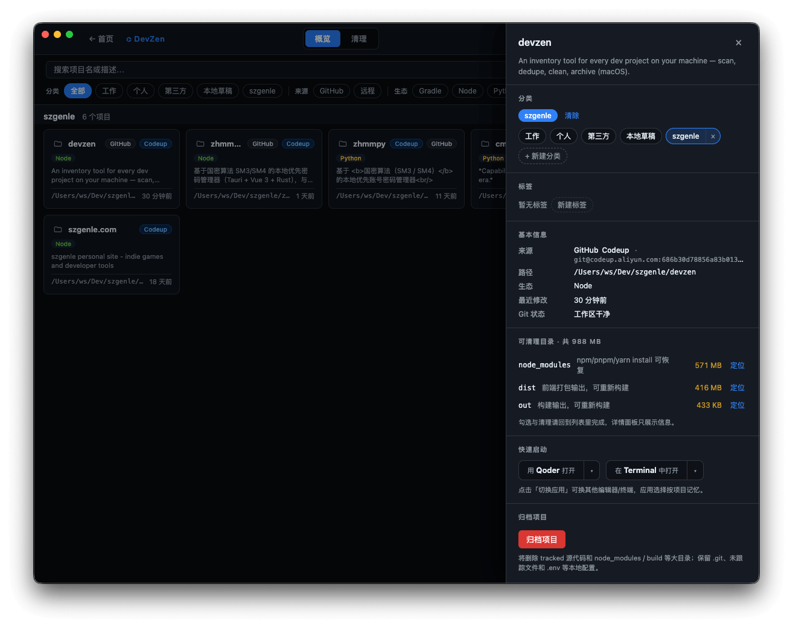The height and width of the screenshot is (628, 793).
Task: Filter by 本地草稿 in the filter bar
Action: (218, 91)
